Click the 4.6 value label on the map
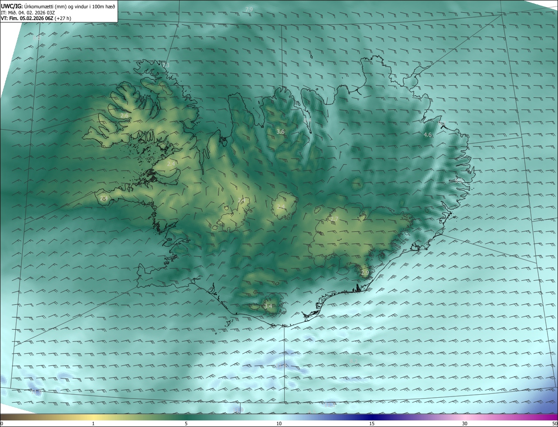 click(x=428, y=135)
